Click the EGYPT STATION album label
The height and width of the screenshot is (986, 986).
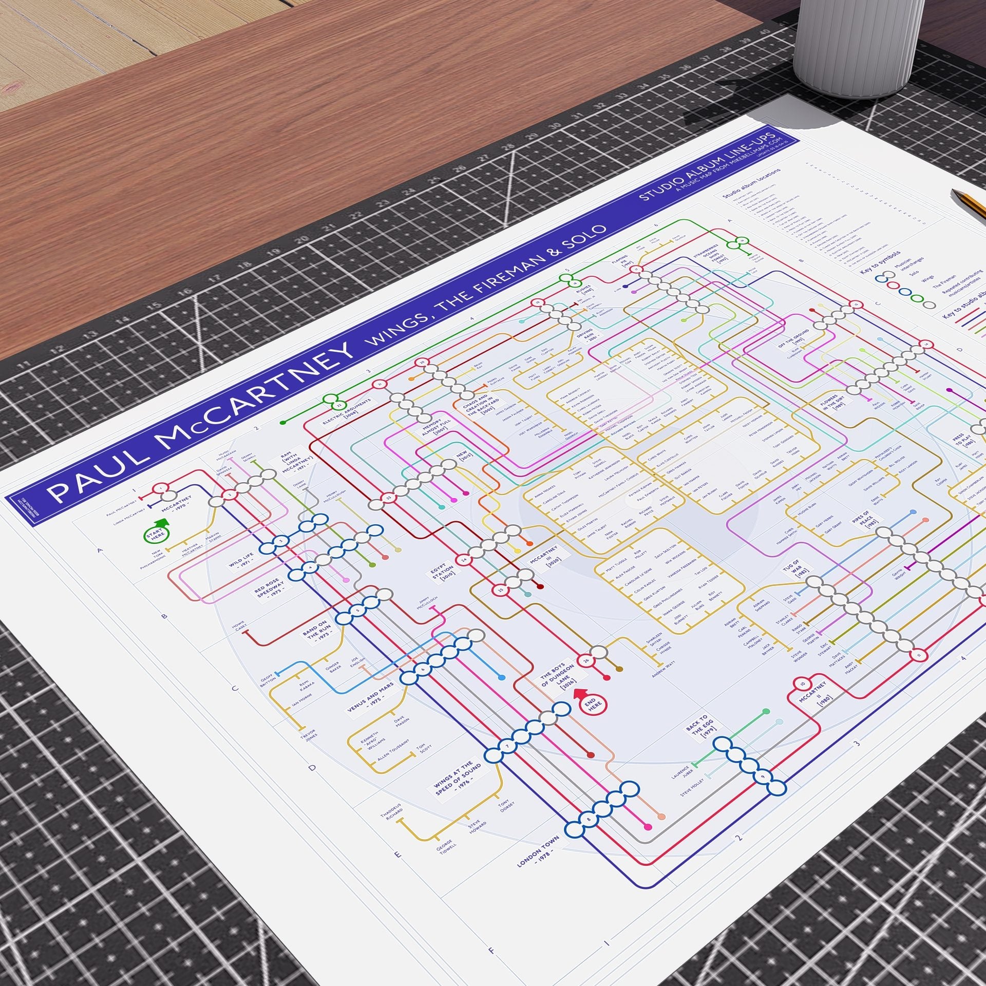click(x=444, y=573)
